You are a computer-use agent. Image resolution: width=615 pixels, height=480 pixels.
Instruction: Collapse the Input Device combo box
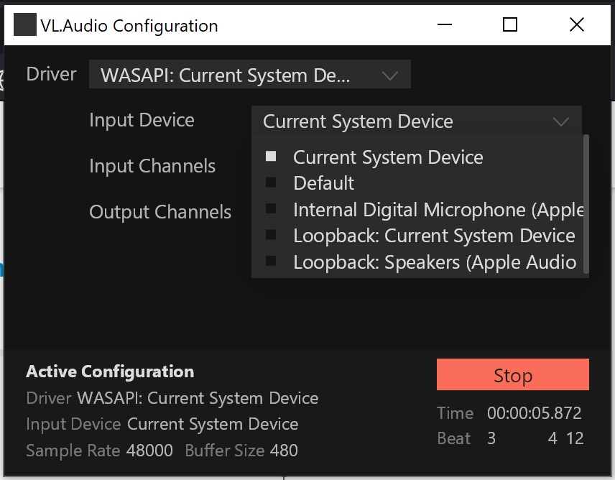pyautogui.click(x=417, y=121)
